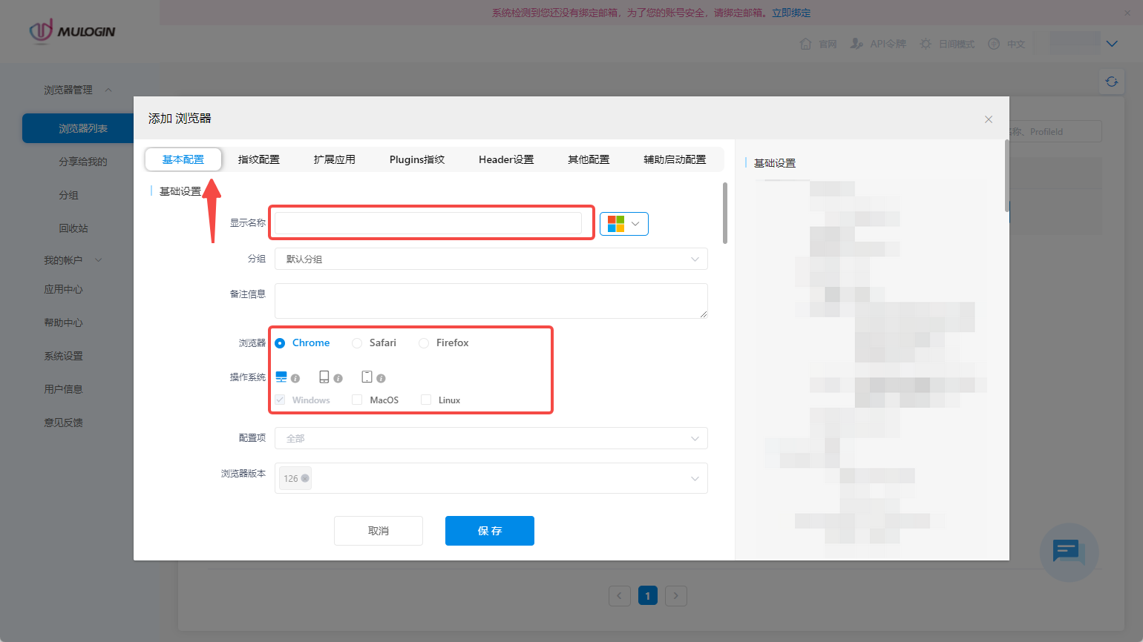
Task: Select the mobile phone OS icon
Action: (367, 377)
